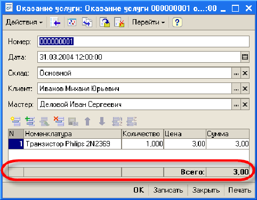Click the Дата input field
The height and width of the screenshot is (200, 257).
[x=139, y=57]
